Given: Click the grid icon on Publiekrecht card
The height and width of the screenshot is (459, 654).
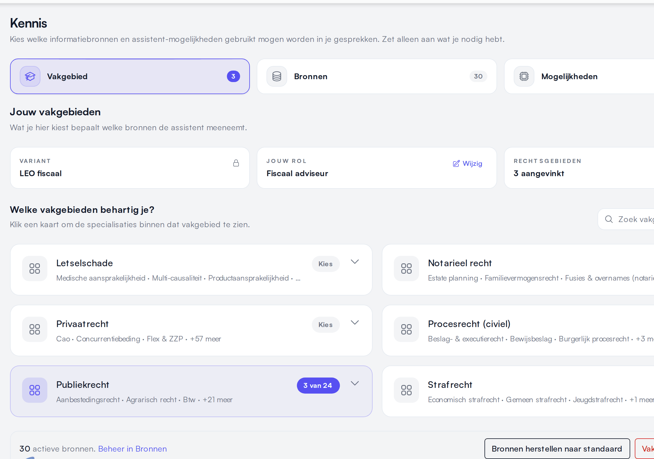Looking at the screenshot, I should (x=35, y=390).
